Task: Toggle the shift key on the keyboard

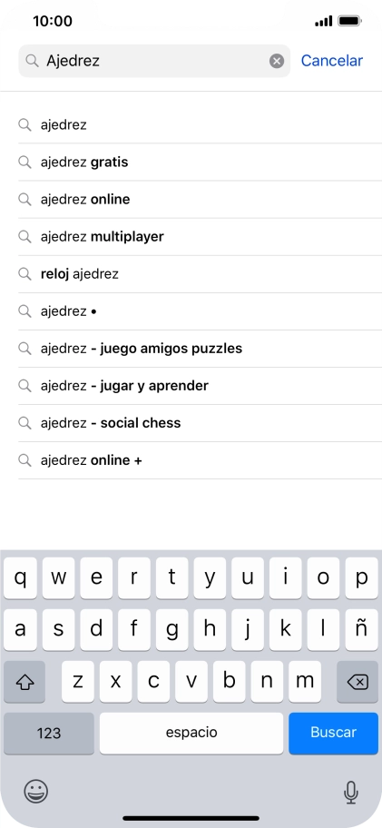Action: click(24, 682)
